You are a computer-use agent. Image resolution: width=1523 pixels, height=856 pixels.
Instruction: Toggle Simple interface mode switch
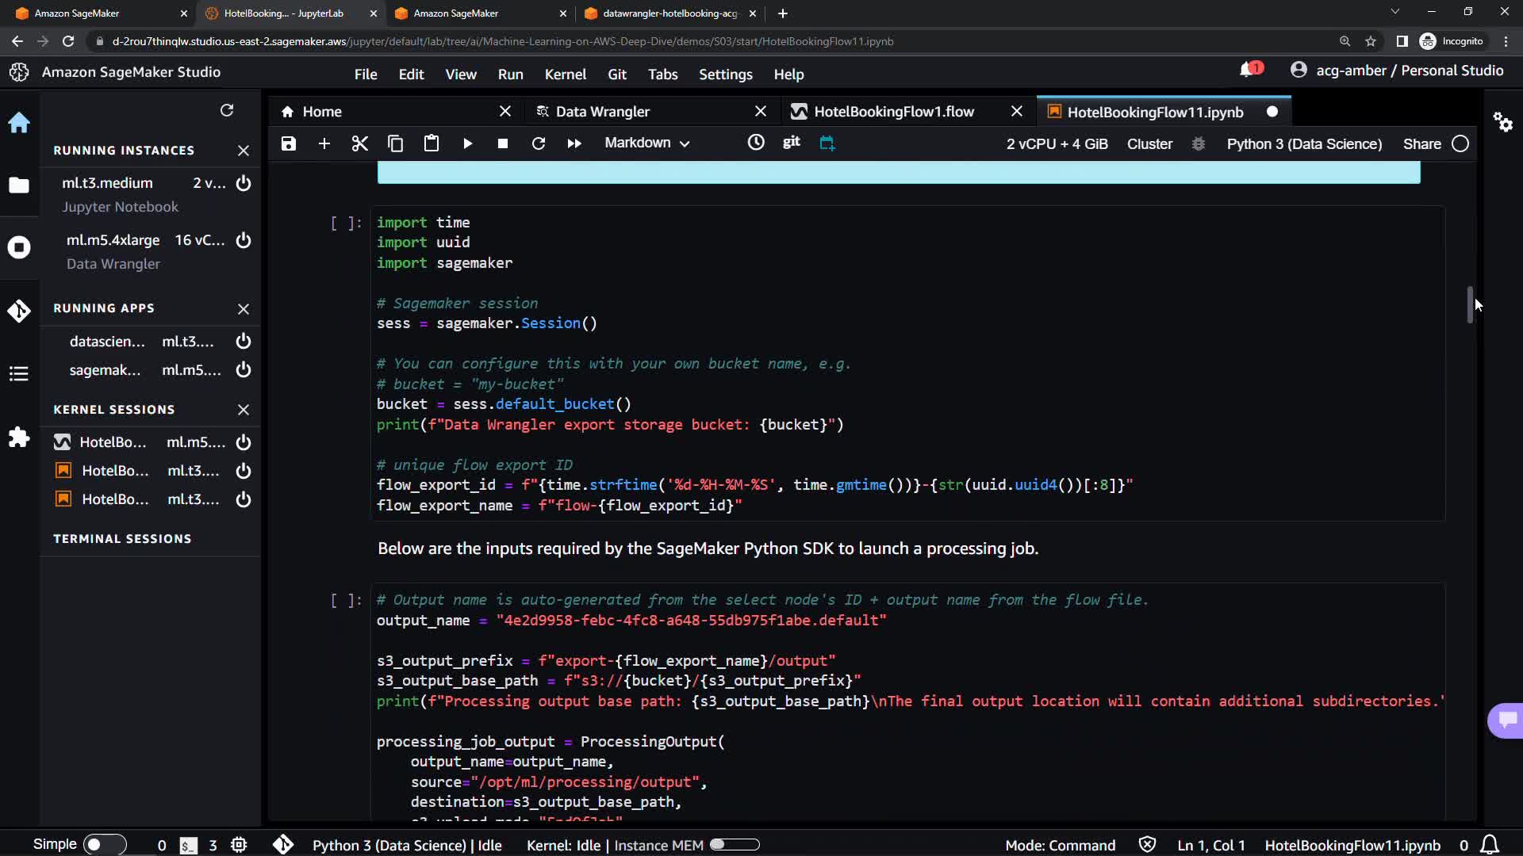(x=104, y=844)
